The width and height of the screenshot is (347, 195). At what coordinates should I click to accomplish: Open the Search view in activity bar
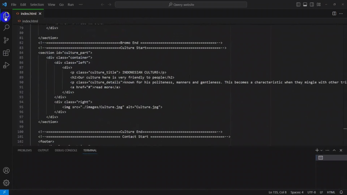pyautogui.click(x=6, y=28)
